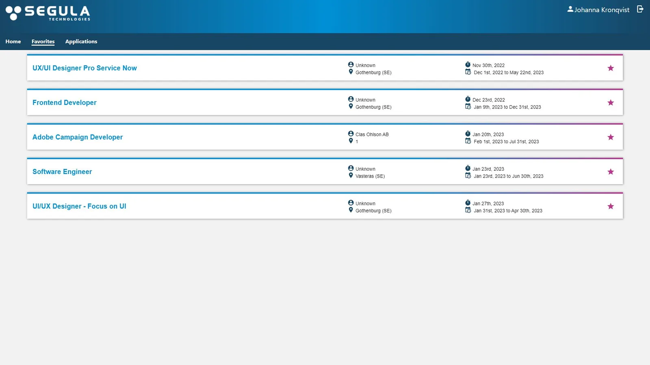Click "Feb 1st, 2023 to Jul 31st, 2023" period

(x=506, y=142)
